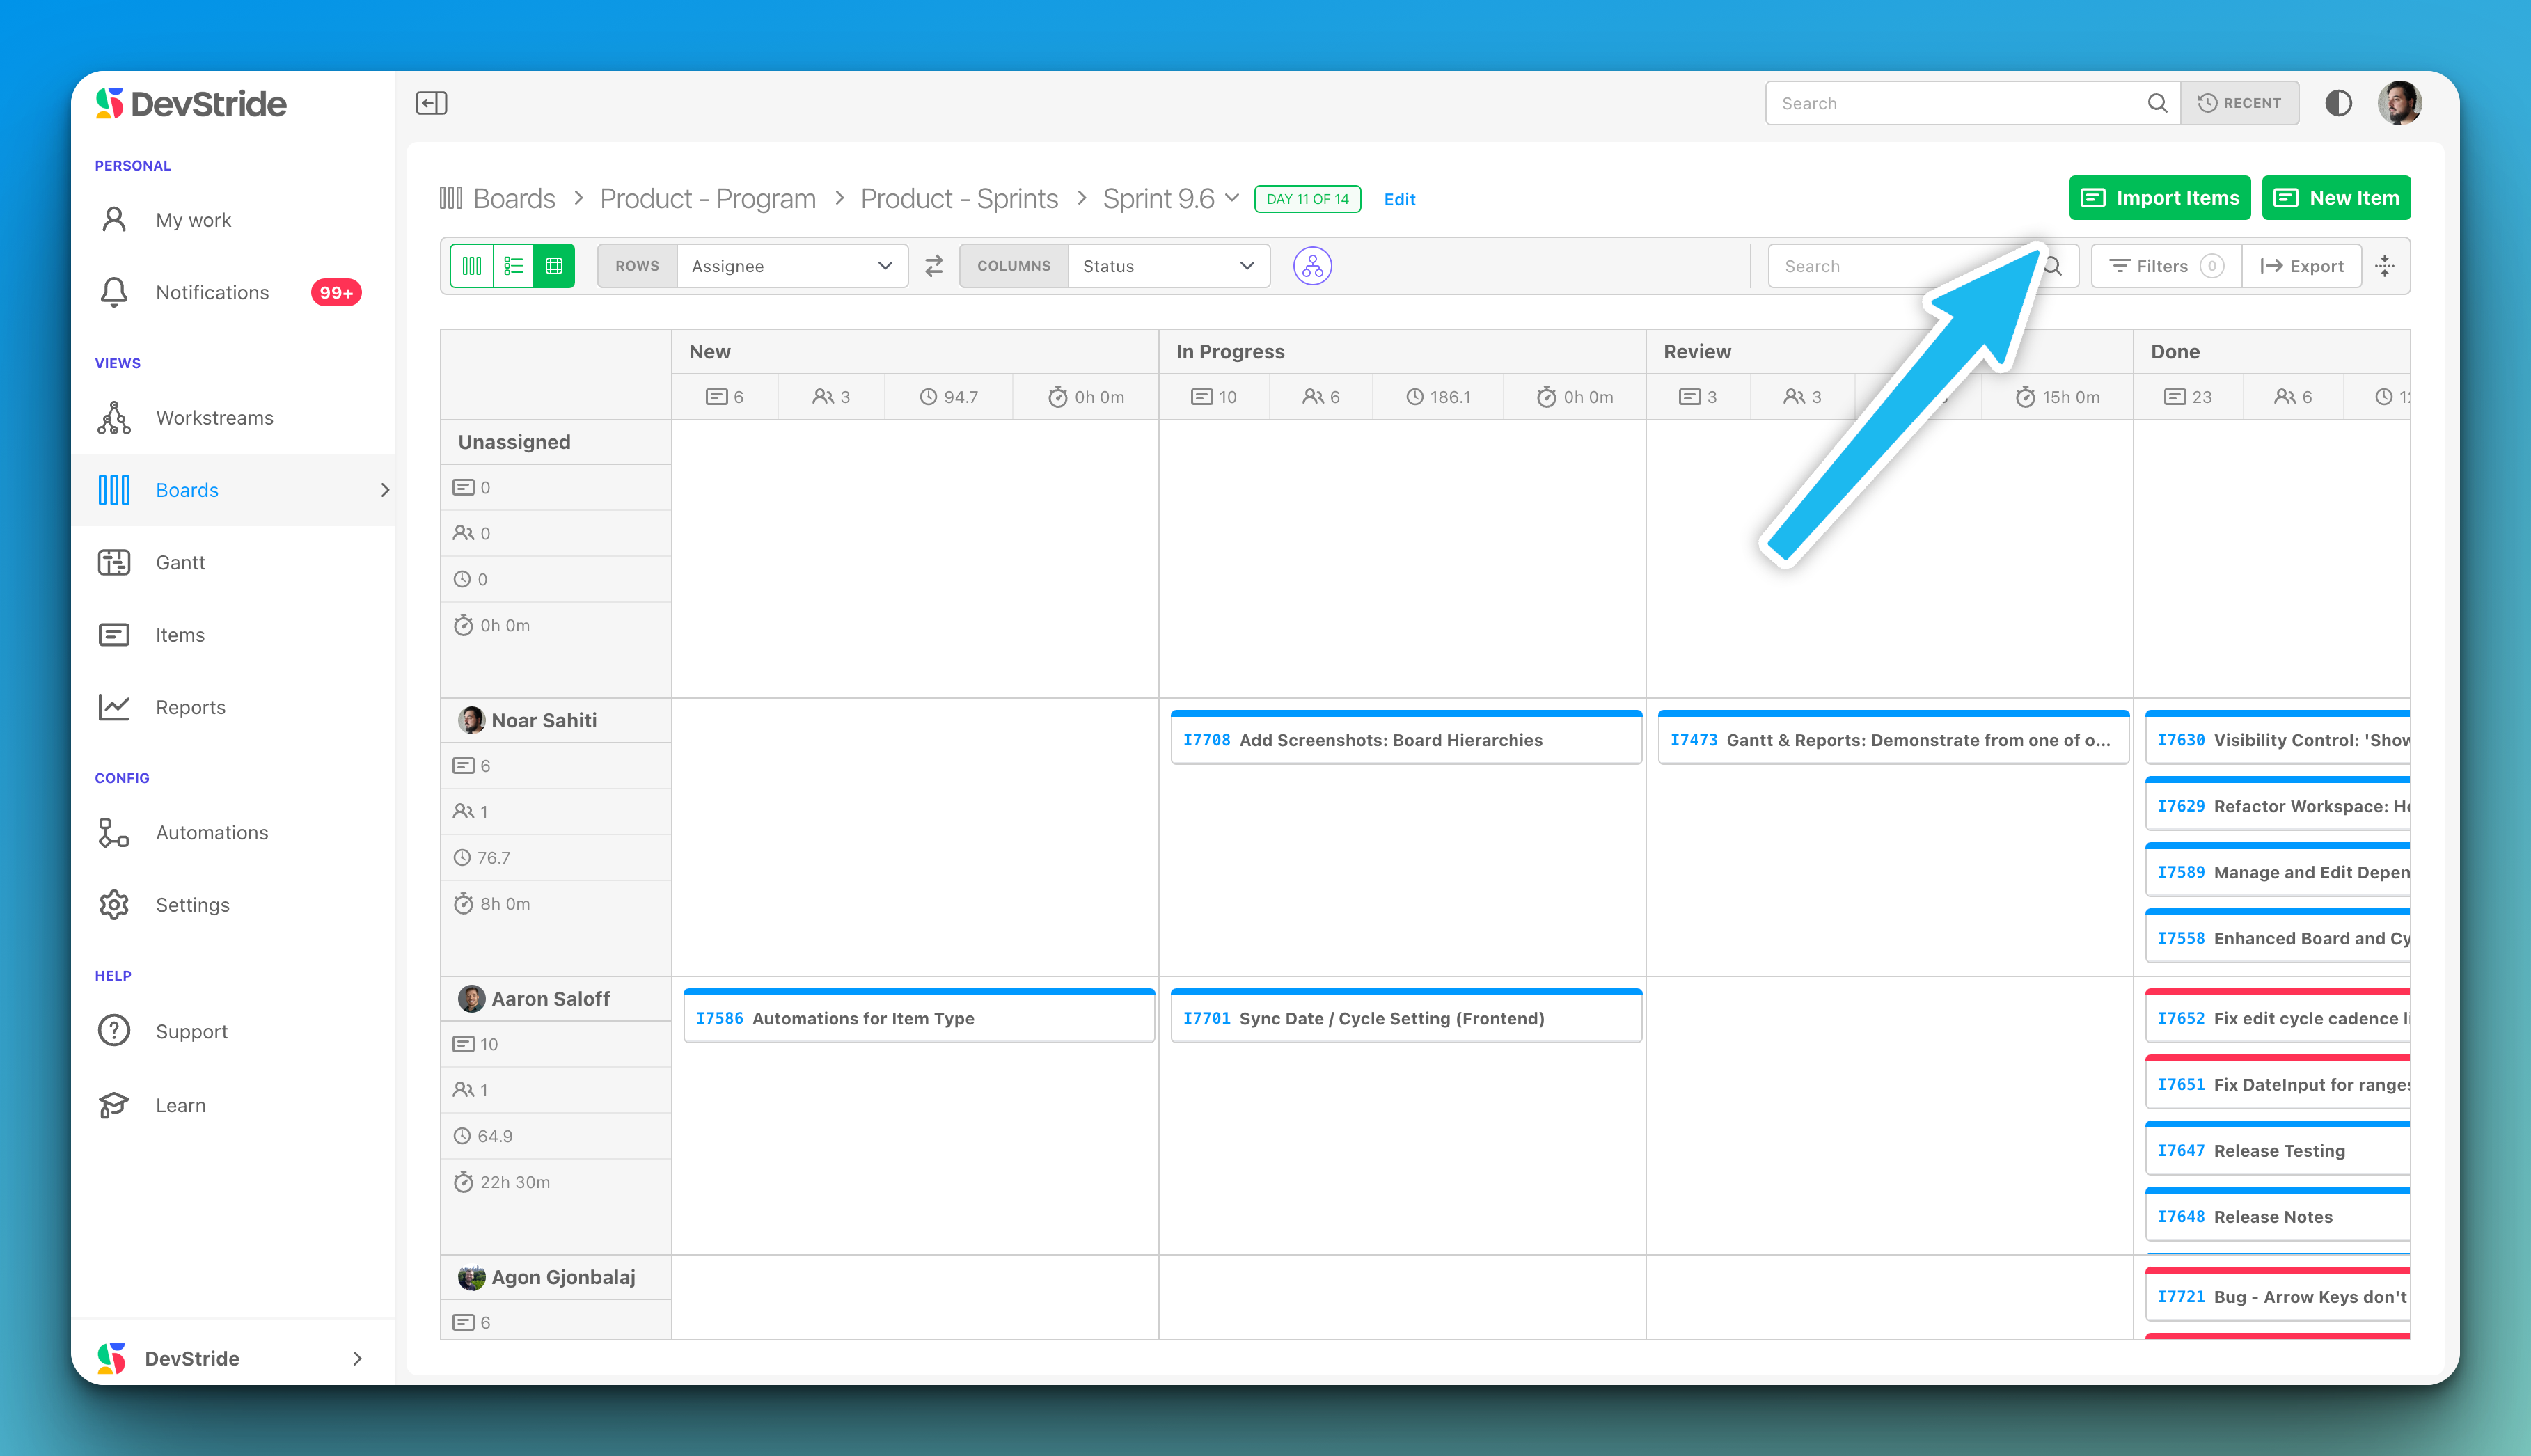Click the Gantt view icon in sidebar

point(116,561)
